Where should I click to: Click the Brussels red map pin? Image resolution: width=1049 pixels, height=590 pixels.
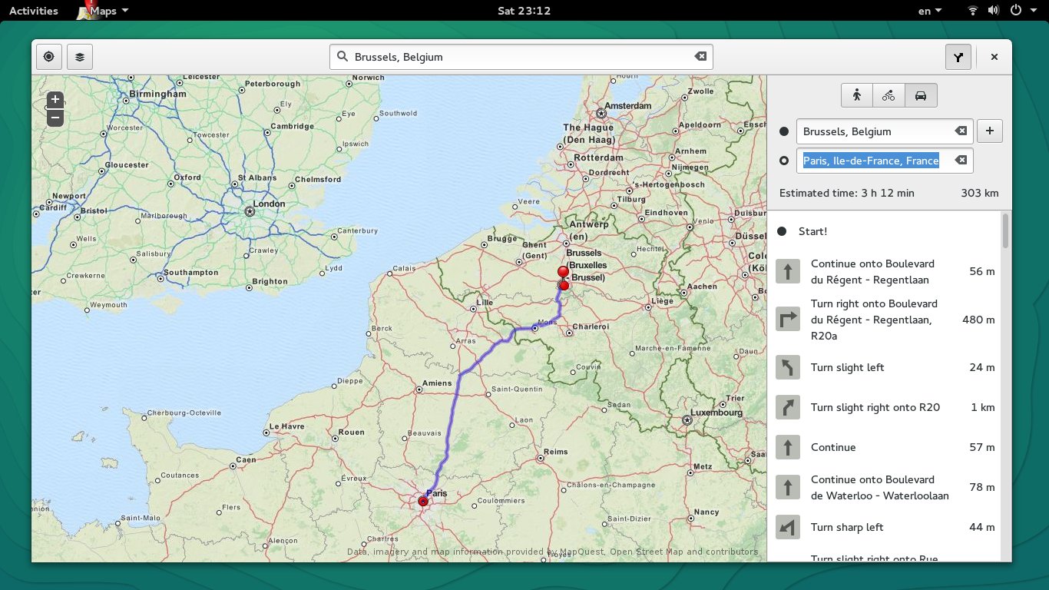[x=563, y=273]
